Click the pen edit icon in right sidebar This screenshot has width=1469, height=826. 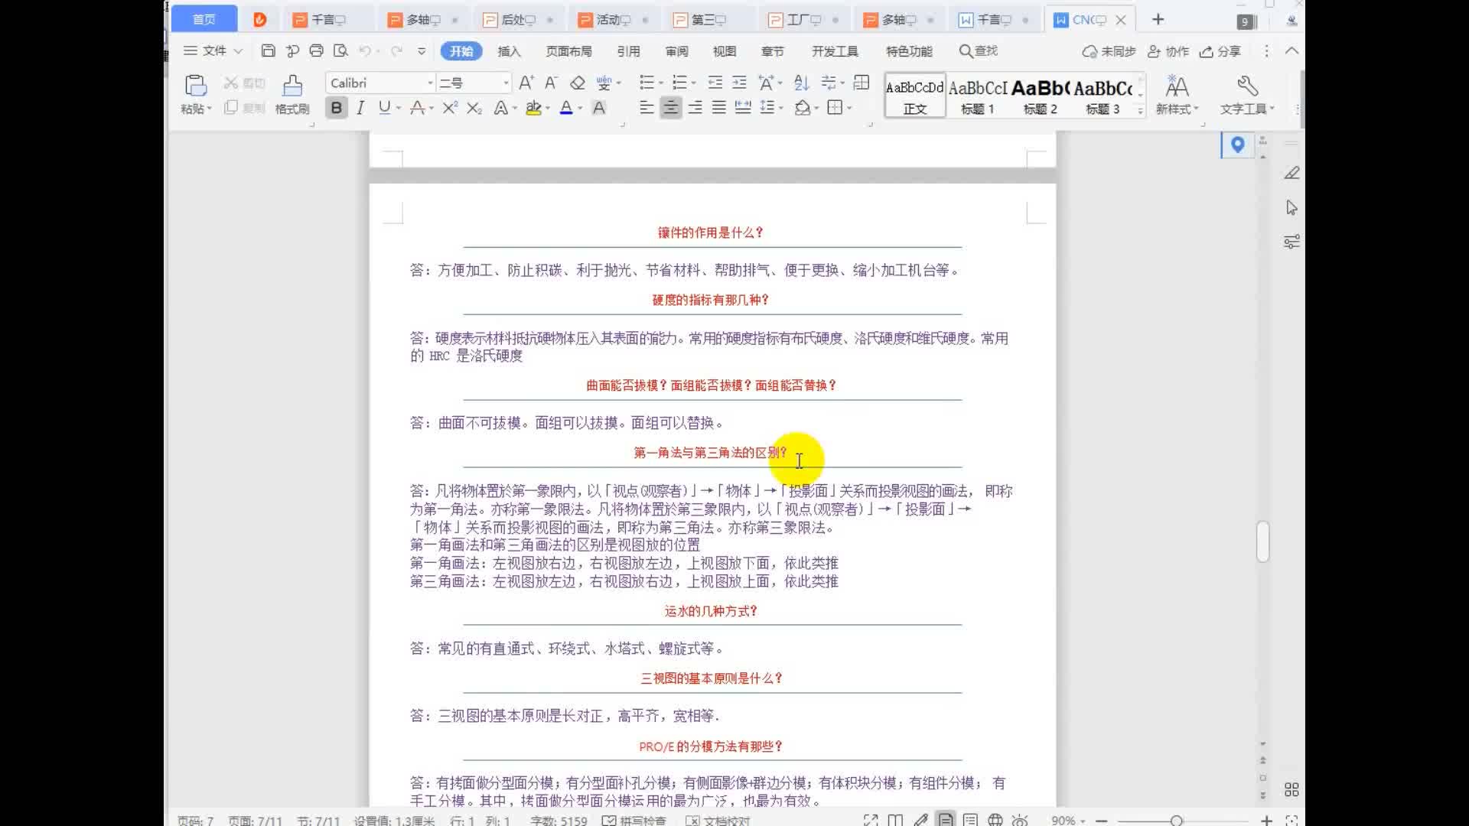pos(1291,174)
